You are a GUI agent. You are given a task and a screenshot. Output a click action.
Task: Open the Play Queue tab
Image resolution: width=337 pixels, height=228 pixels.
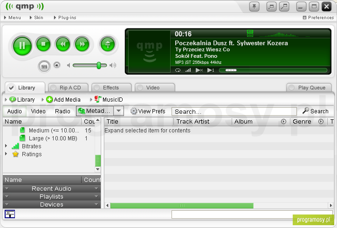click(309, 88)
